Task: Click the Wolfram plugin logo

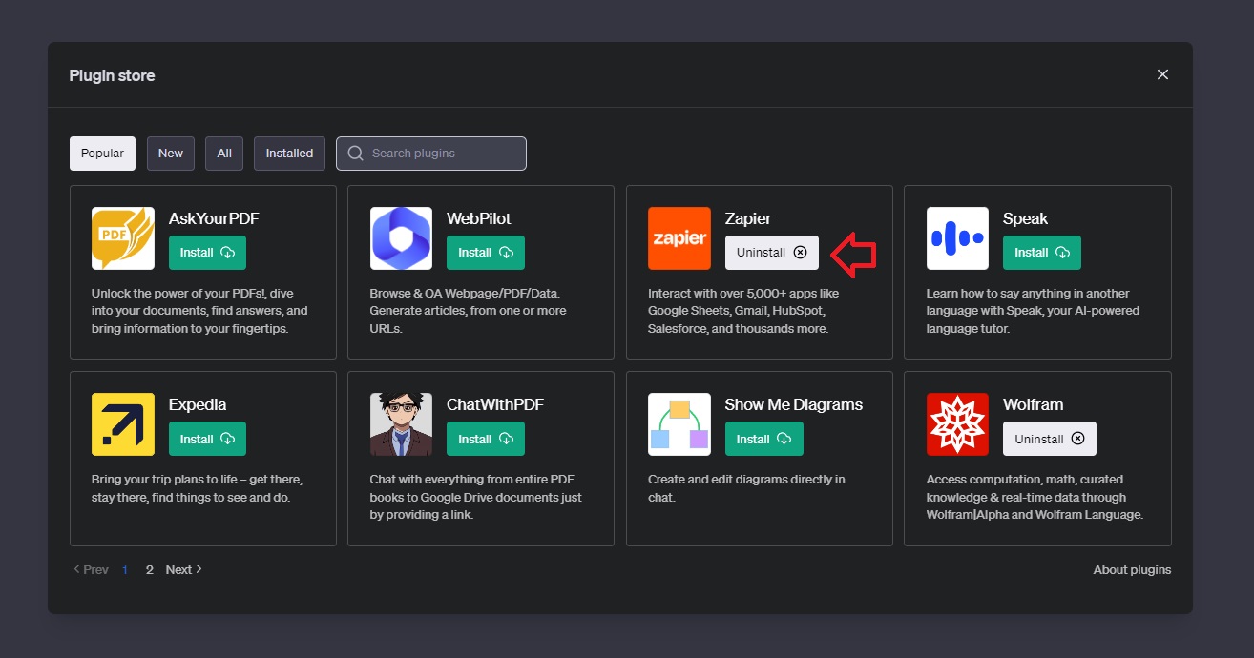Action: point(957,424)
